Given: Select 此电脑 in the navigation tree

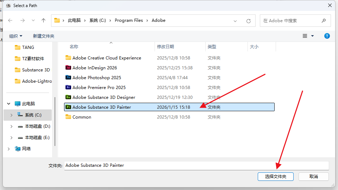Looking at the screenshot, I should point(25,103).
